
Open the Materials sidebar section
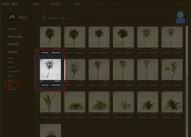pyautogui.click(x=15, y=37)
